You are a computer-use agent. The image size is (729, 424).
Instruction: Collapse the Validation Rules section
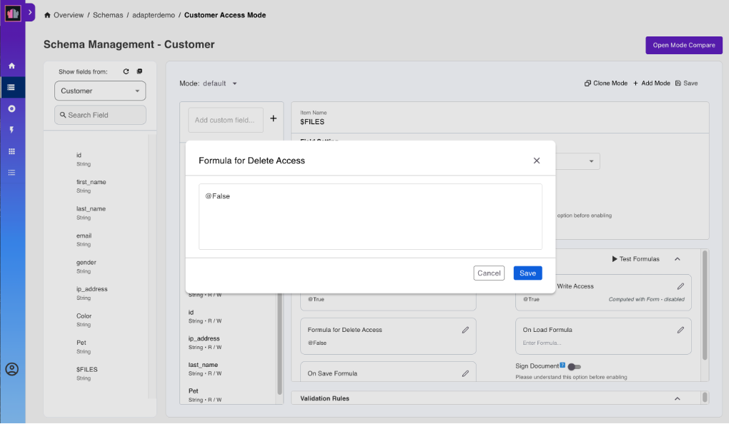(x=678, y=398)
